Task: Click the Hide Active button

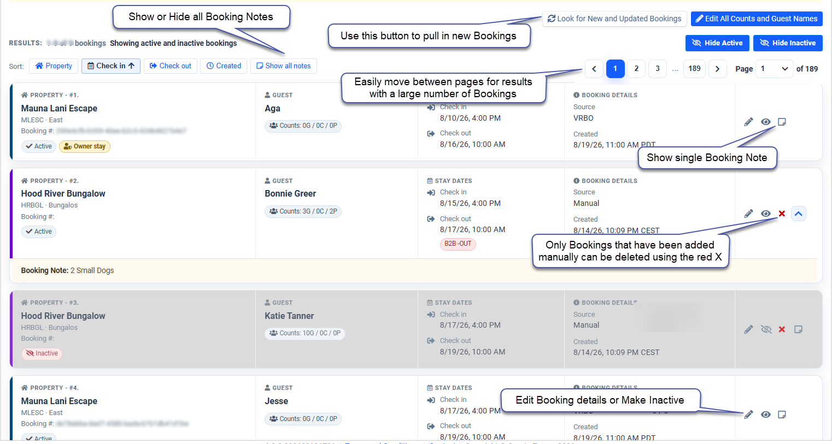Action: coord(717,43)
